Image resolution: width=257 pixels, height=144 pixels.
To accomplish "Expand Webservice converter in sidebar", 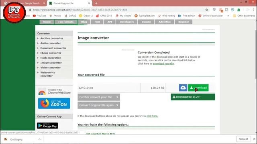I will pyautogui.click(x=48, y=74).
